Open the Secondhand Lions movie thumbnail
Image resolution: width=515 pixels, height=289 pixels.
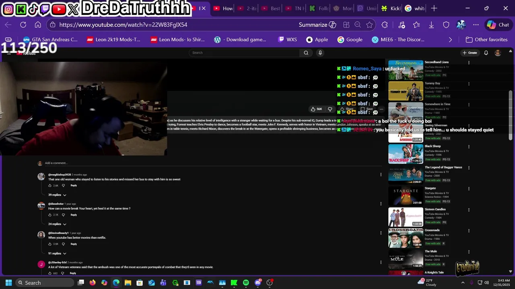pos(406,70)
